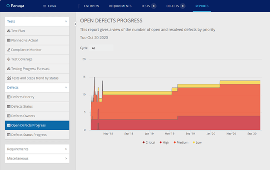
Task: Open the Compliance Monitor report
Action: 37,50
